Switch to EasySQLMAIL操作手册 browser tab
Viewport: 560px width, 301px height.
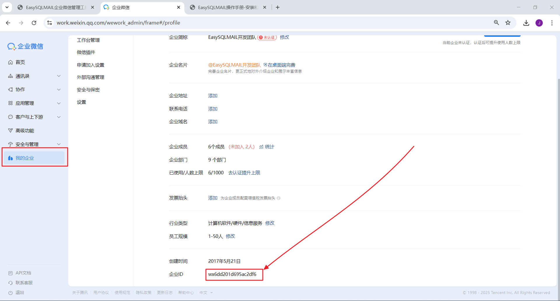228,7
